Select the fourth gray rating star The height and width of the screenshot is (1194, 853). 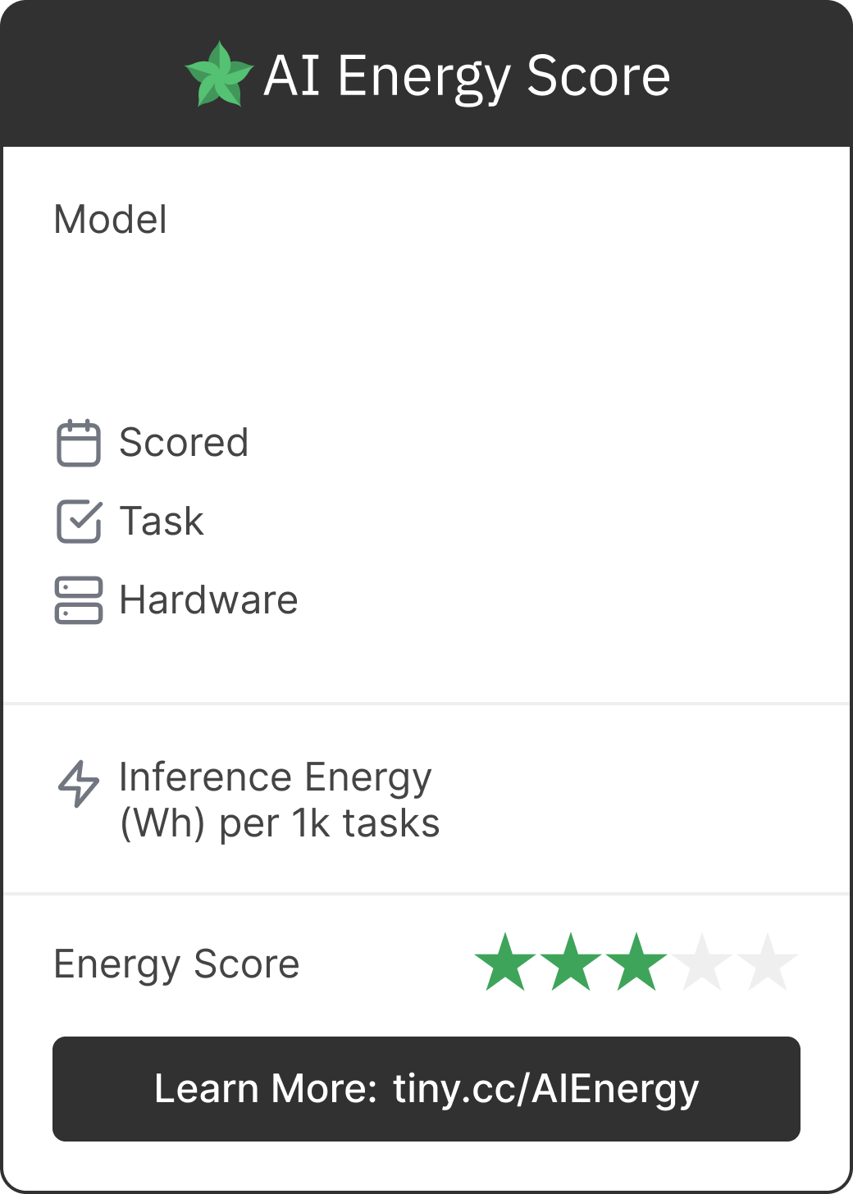tap(702, 963)
